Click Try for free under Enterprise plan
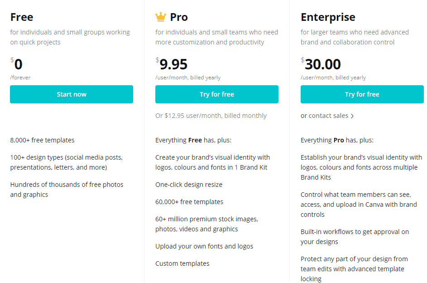 pos(362,94)
